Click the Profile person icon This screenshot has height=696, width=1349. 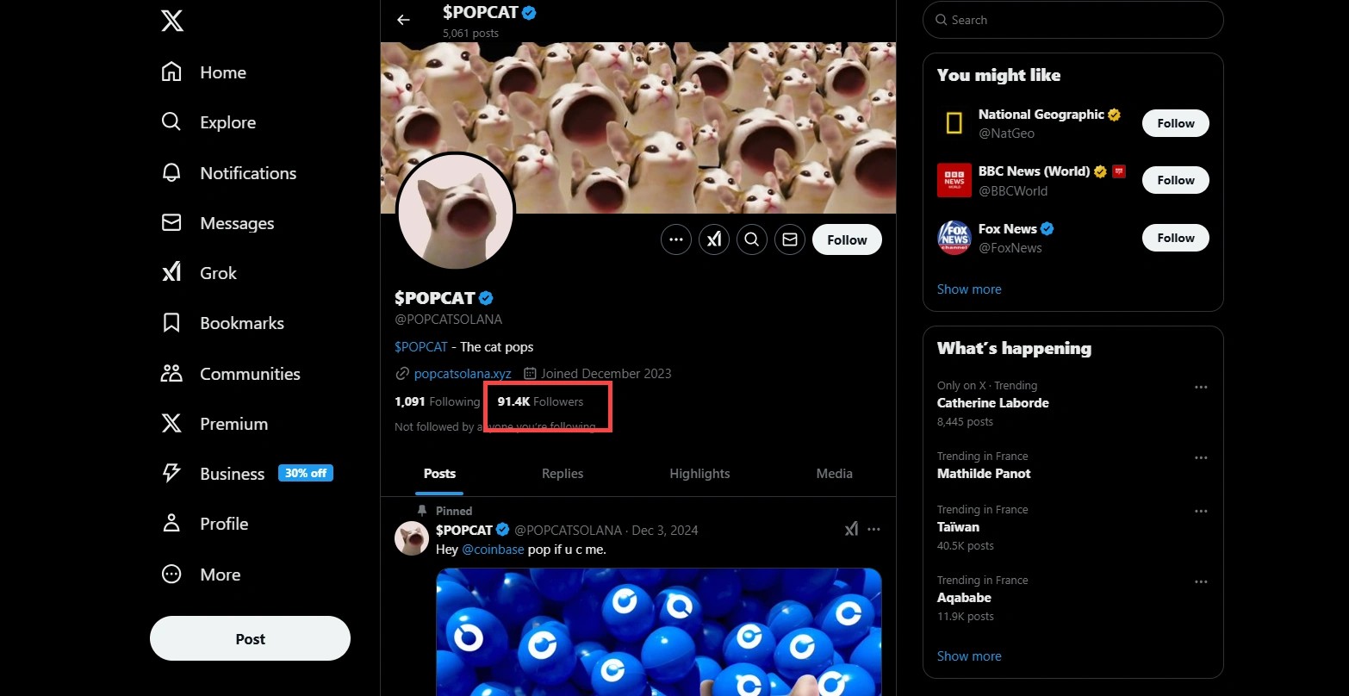171,524
